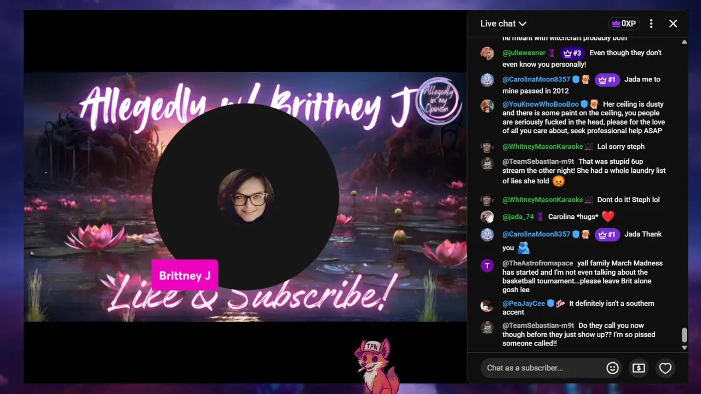Open the emoji picker in chat
Image resolution: width=701 pixels, height=394 pixels.
click(612, 368)
